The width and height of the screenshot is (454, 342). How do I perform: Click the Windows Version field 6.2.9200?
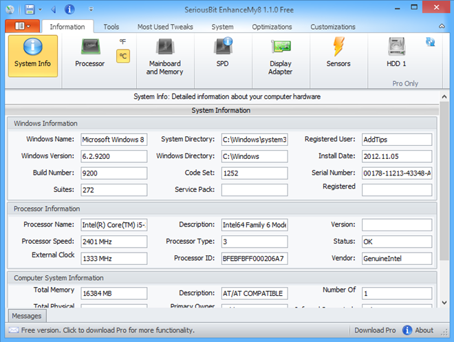click(x=113, y=156)
